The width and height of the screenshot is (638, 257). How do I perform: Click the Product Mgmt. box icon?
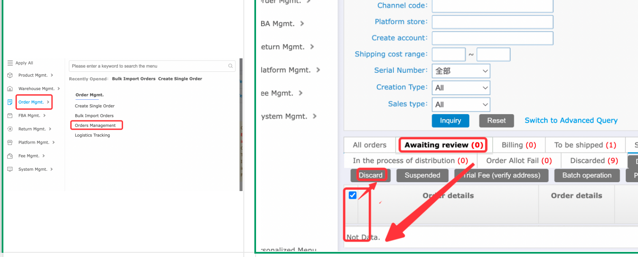[x=10, y=75]
